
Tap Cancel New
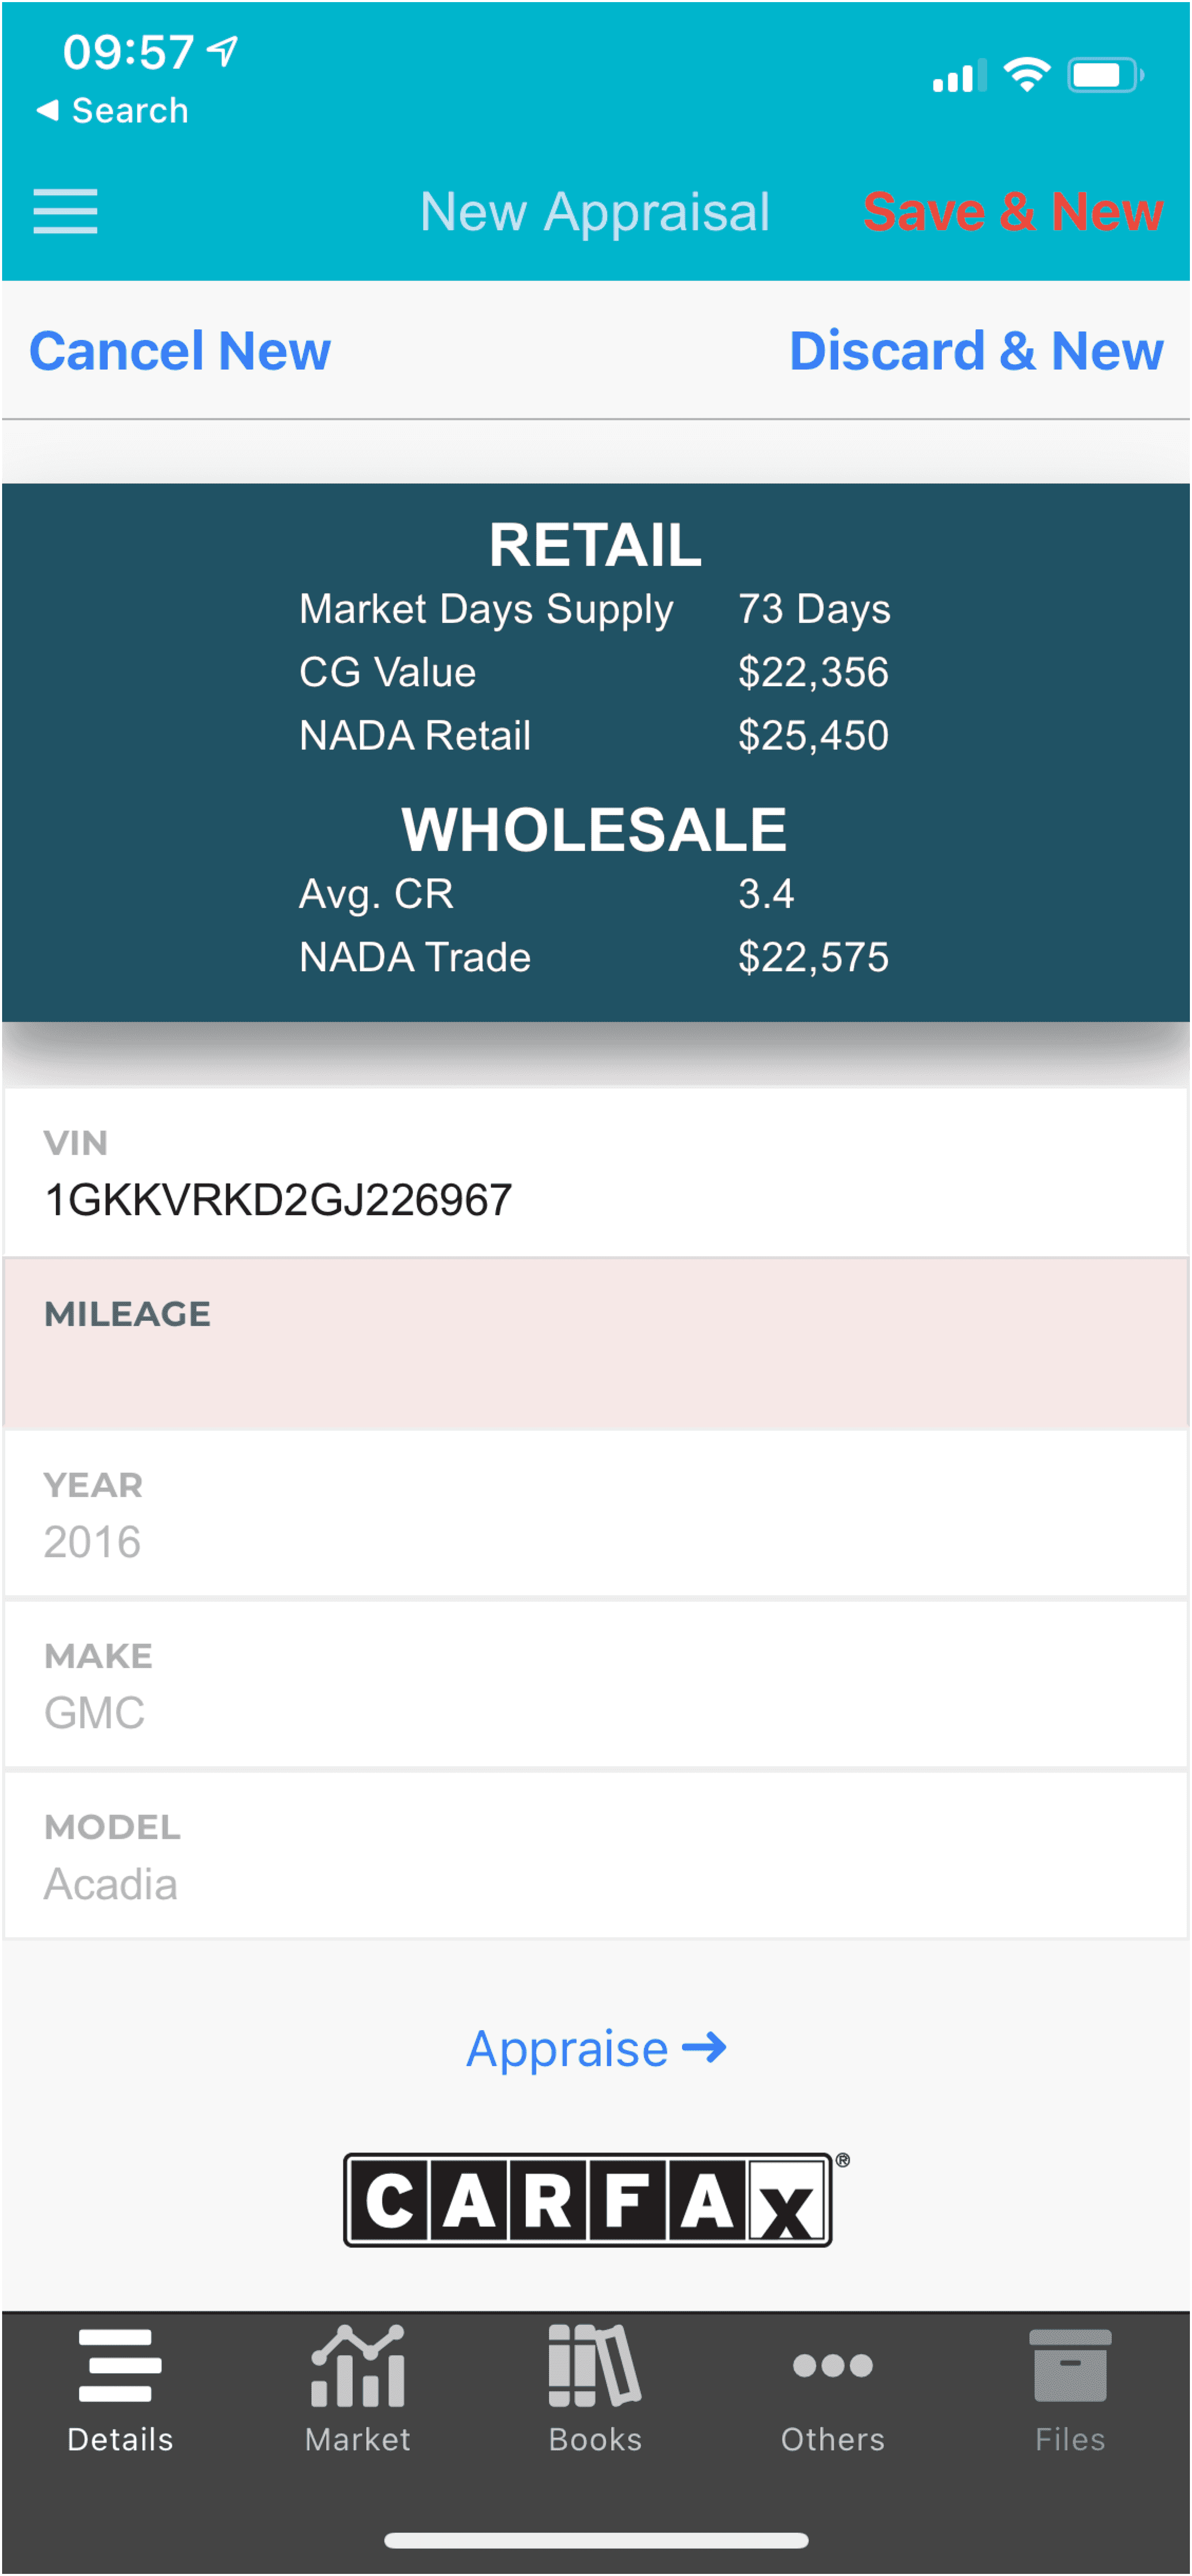[180, 351]
